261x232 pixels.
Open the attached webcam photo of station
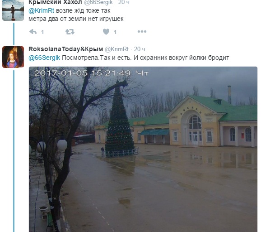143,149
